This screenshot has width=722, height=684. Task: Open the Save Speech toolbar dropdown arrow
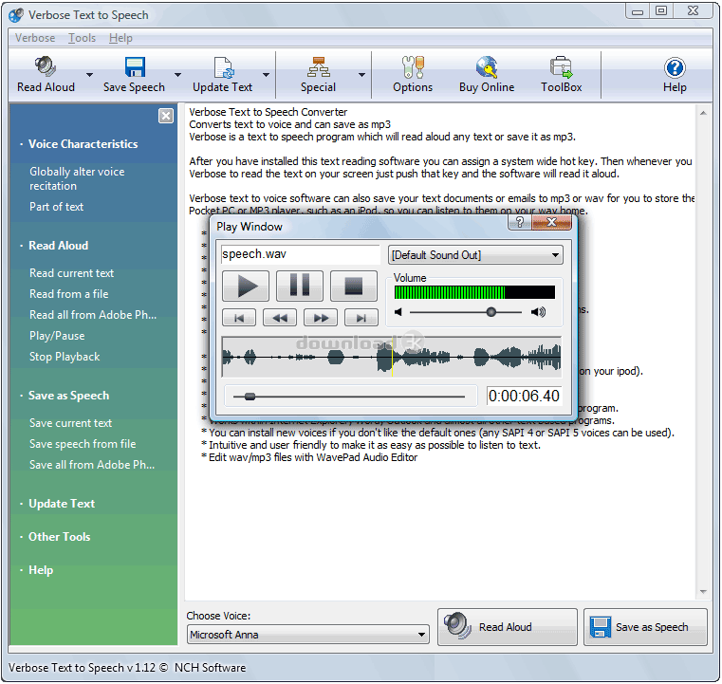click(177, 75)
